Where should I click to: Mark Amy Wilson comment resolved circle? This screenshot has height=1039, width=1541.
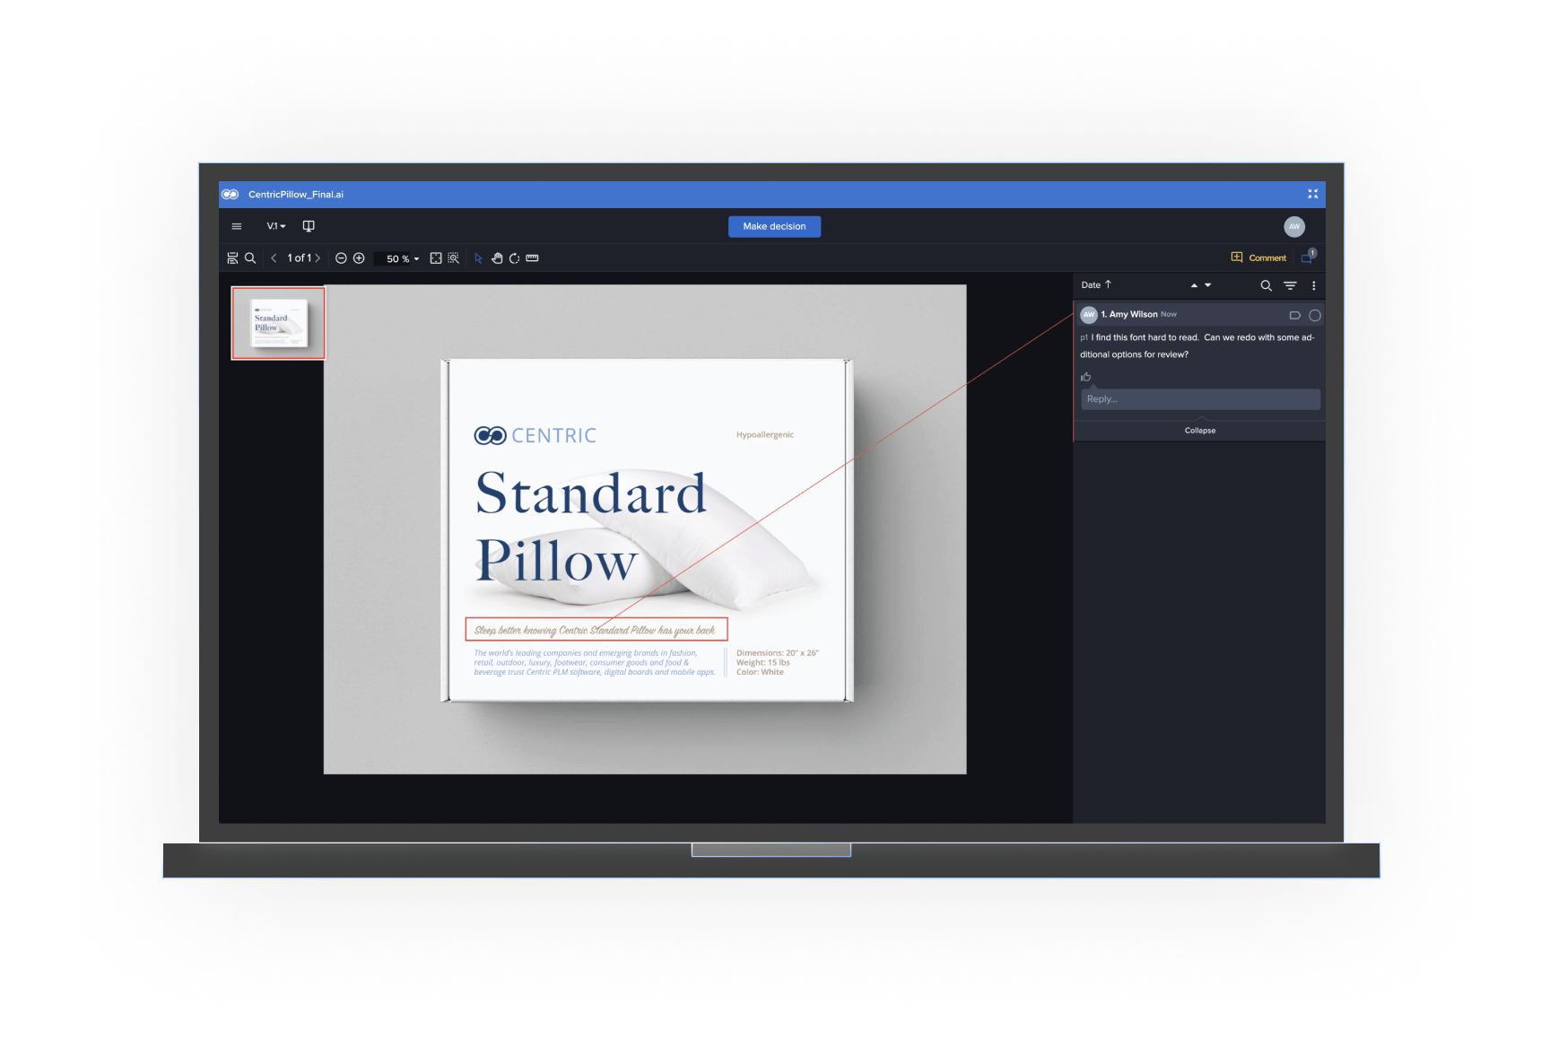coord(1315,315)
